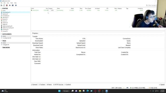Open the Tools menu
Image resolution: width=166 pixels, height=93 pixels.
pos(12,3)
